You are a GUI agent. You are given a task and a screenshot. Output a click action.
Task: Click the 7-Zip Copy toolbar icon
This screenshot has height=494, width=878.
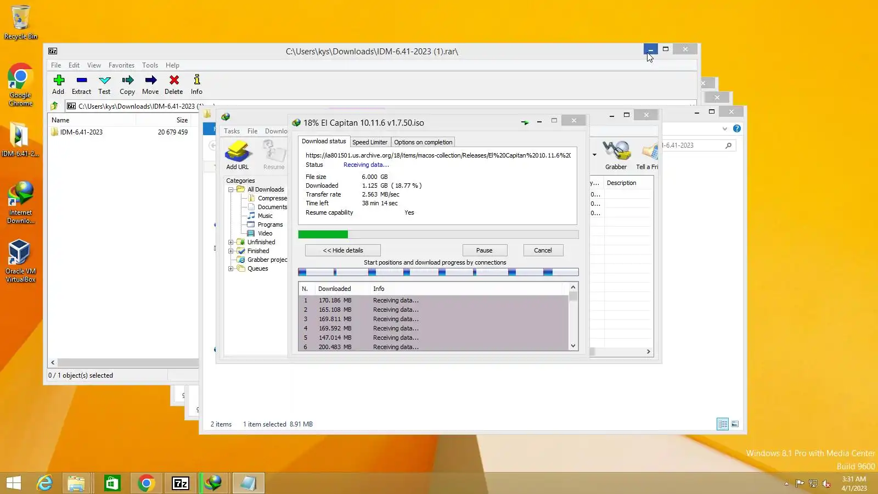click(127, 80)
